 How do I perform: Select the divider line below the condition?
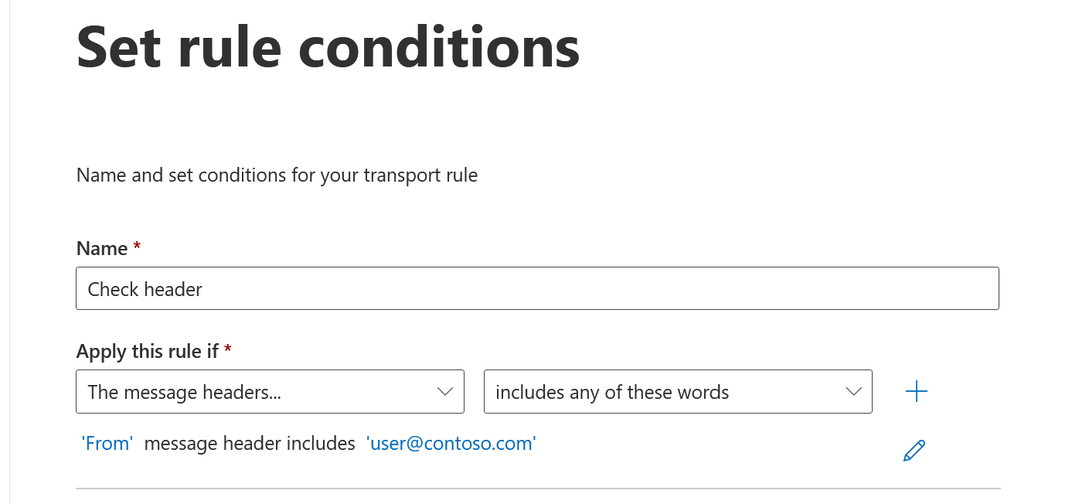coord(538,489)
